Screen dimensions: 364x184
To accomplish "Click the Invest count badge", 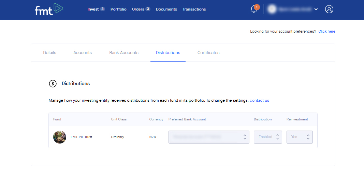I will click(102, 9).
